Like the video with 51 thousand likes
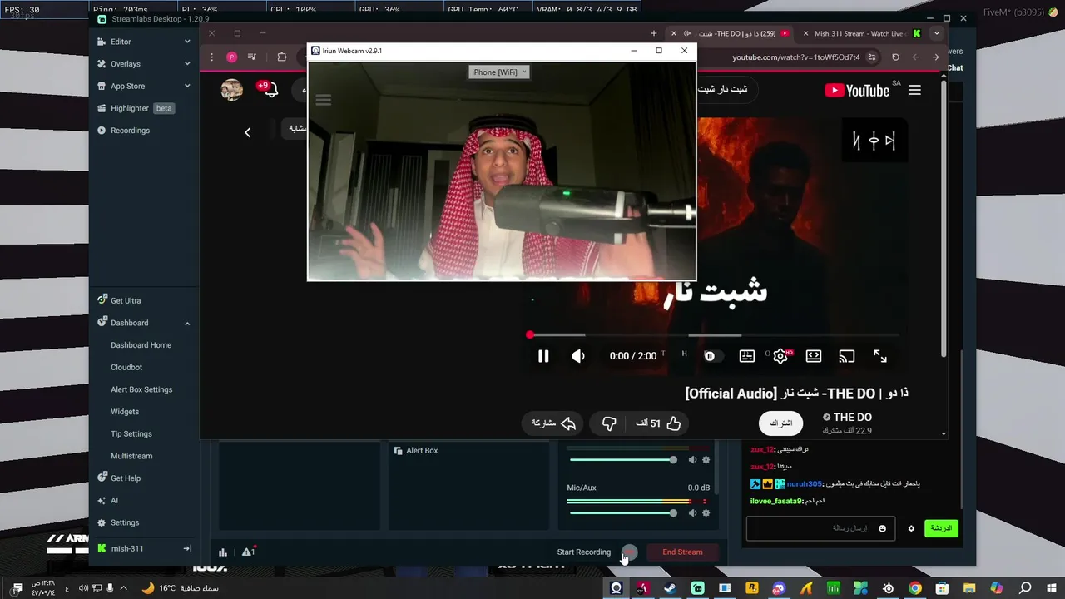 [x=659, y=423]
